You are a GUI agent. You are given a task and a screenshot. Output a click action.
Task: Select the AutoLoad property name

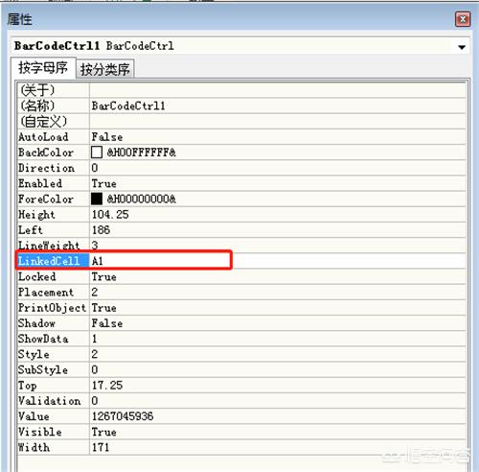[43, 137]
